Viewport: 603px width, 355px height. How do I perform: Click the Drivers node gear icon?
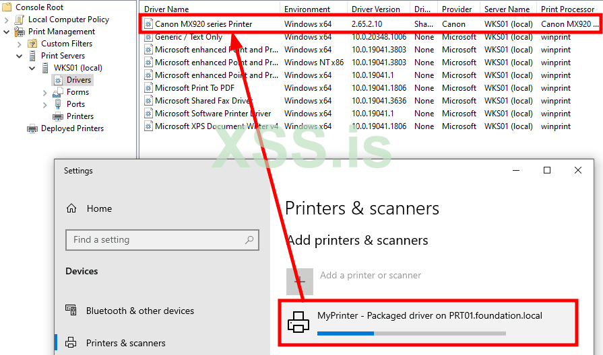coord(58,80)
